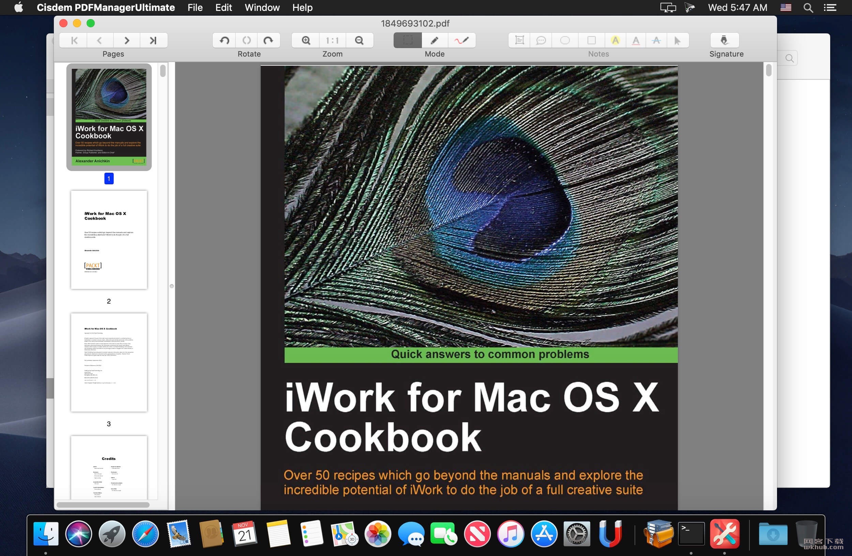Rotate the page clockwise
The width and height of the screenshot is (852, 556).
click(x=269, y=41)
